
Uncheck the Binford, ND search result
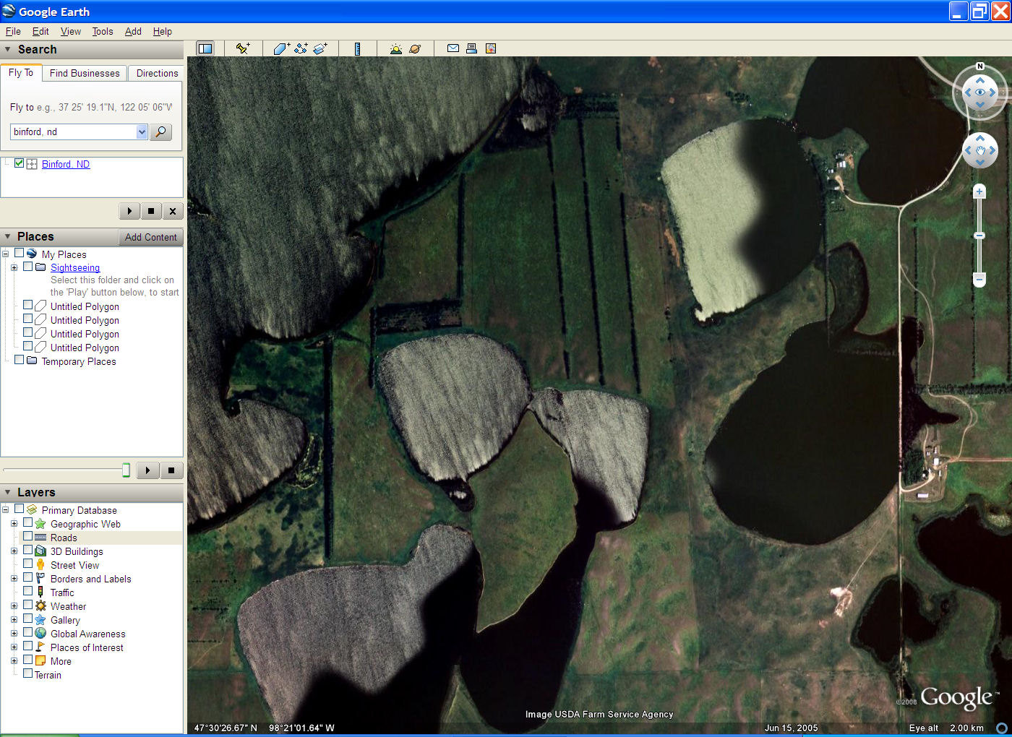coord(20,163)
